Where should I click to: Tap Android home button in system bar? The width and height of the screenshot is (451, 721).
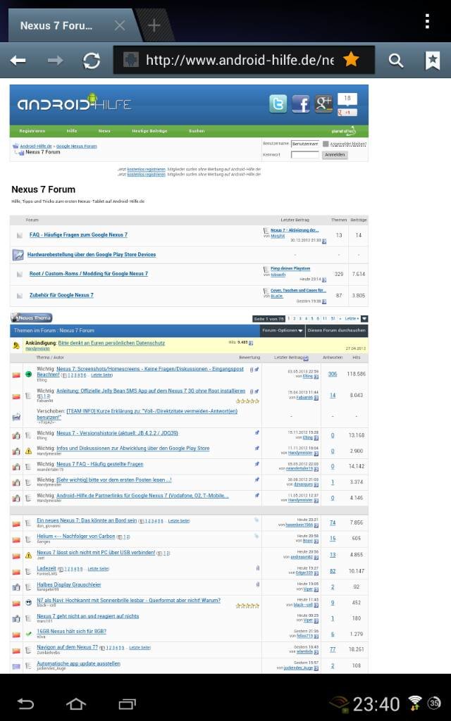coord(76,703)
